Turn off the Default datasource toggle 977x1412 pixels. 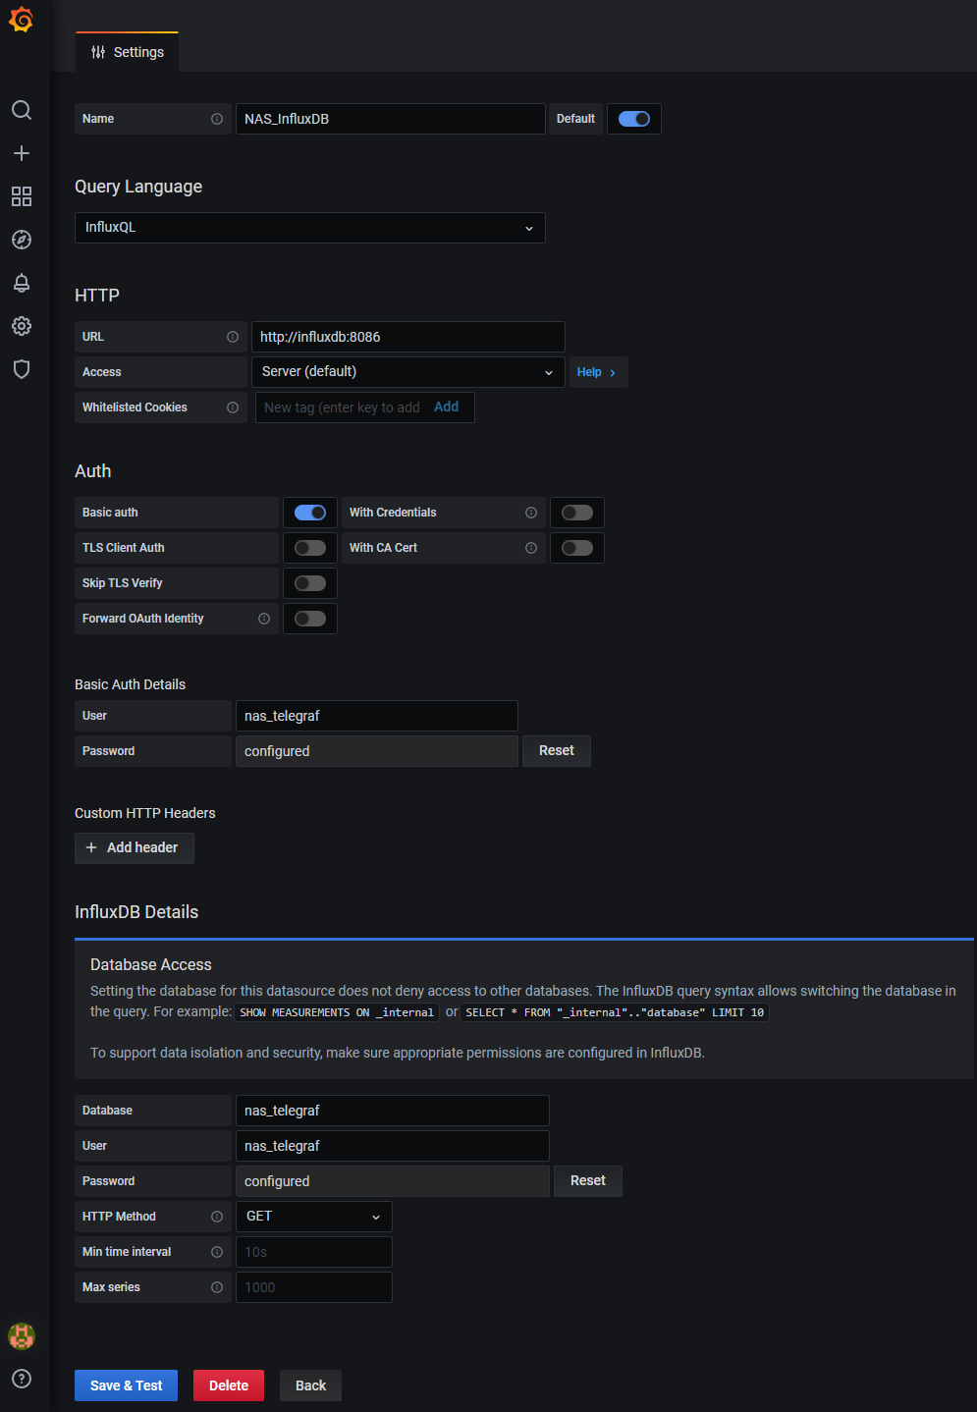(x=634, y=119)
